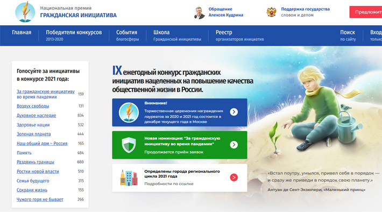
Task: Select the Здоровье нации nomination
Action: tap(33, 125)
